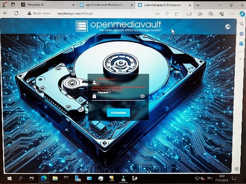Open Task View in taskbar
The height and width of the screenshot is (184, 246).
pyautogui.click(x=32, y=178)
